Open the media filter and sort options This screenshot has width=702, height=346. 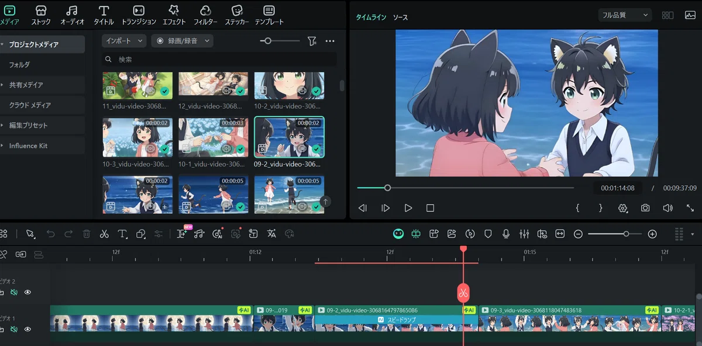click(x=312, y=41)
